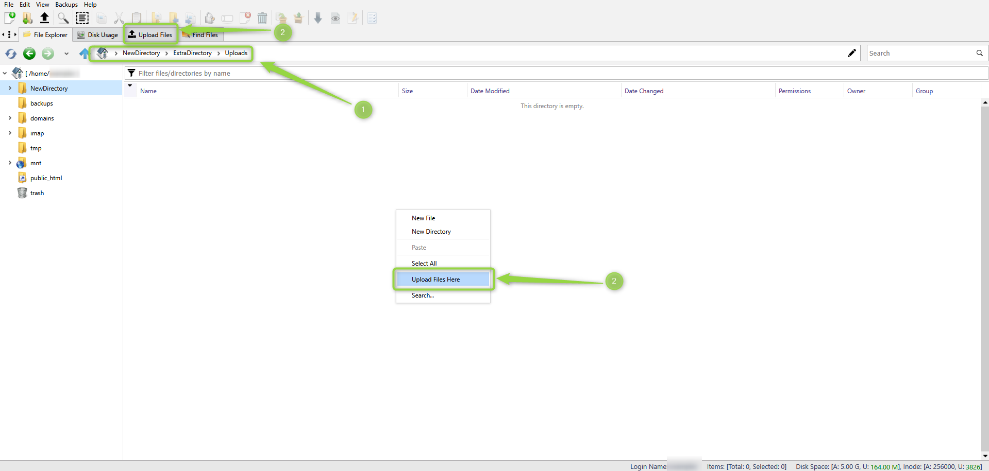Refresh the directory listing
The height and width of the screenshot is (471, 989).
pos(11,53)
